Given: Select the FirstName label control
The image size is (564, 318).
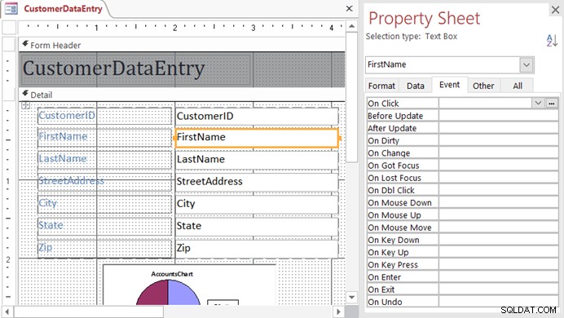Looking at the screenshot, I should [x=104, y=137].
